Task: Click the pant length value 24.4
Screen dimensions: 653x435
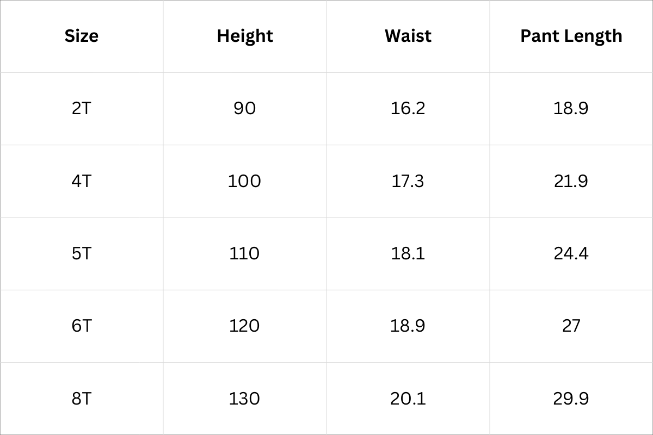Action: pos(571,253)
